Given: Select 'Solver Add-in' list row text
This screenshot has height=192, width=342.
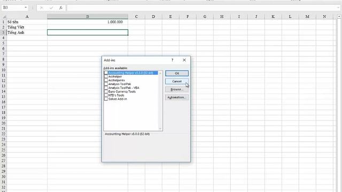Looking at the screenshot, I should pyautogui.click(x=118, y=99).
